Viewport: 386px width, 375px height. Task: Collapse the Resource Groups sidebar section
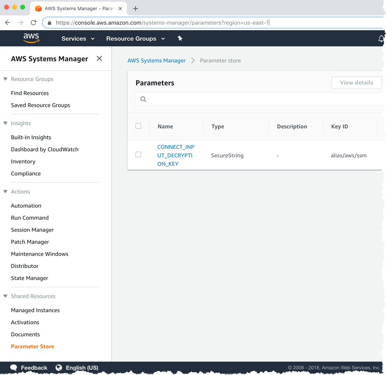5,79
